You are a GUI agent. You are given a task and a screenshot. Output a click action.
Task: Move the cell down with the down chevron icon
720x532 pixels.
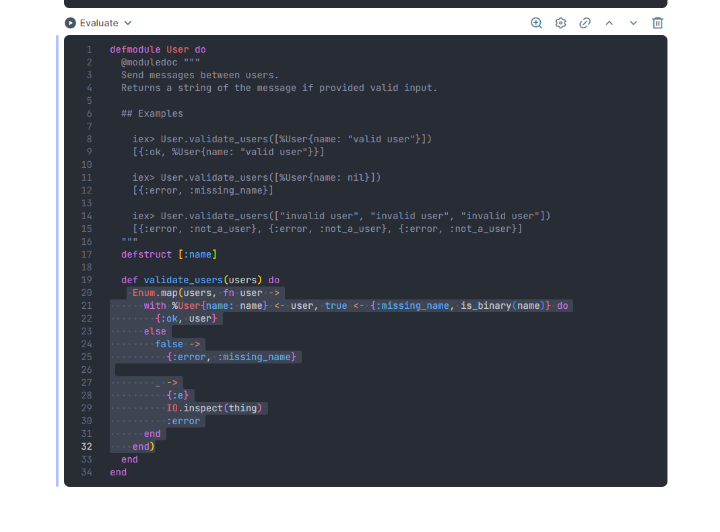tap(633, 22)
